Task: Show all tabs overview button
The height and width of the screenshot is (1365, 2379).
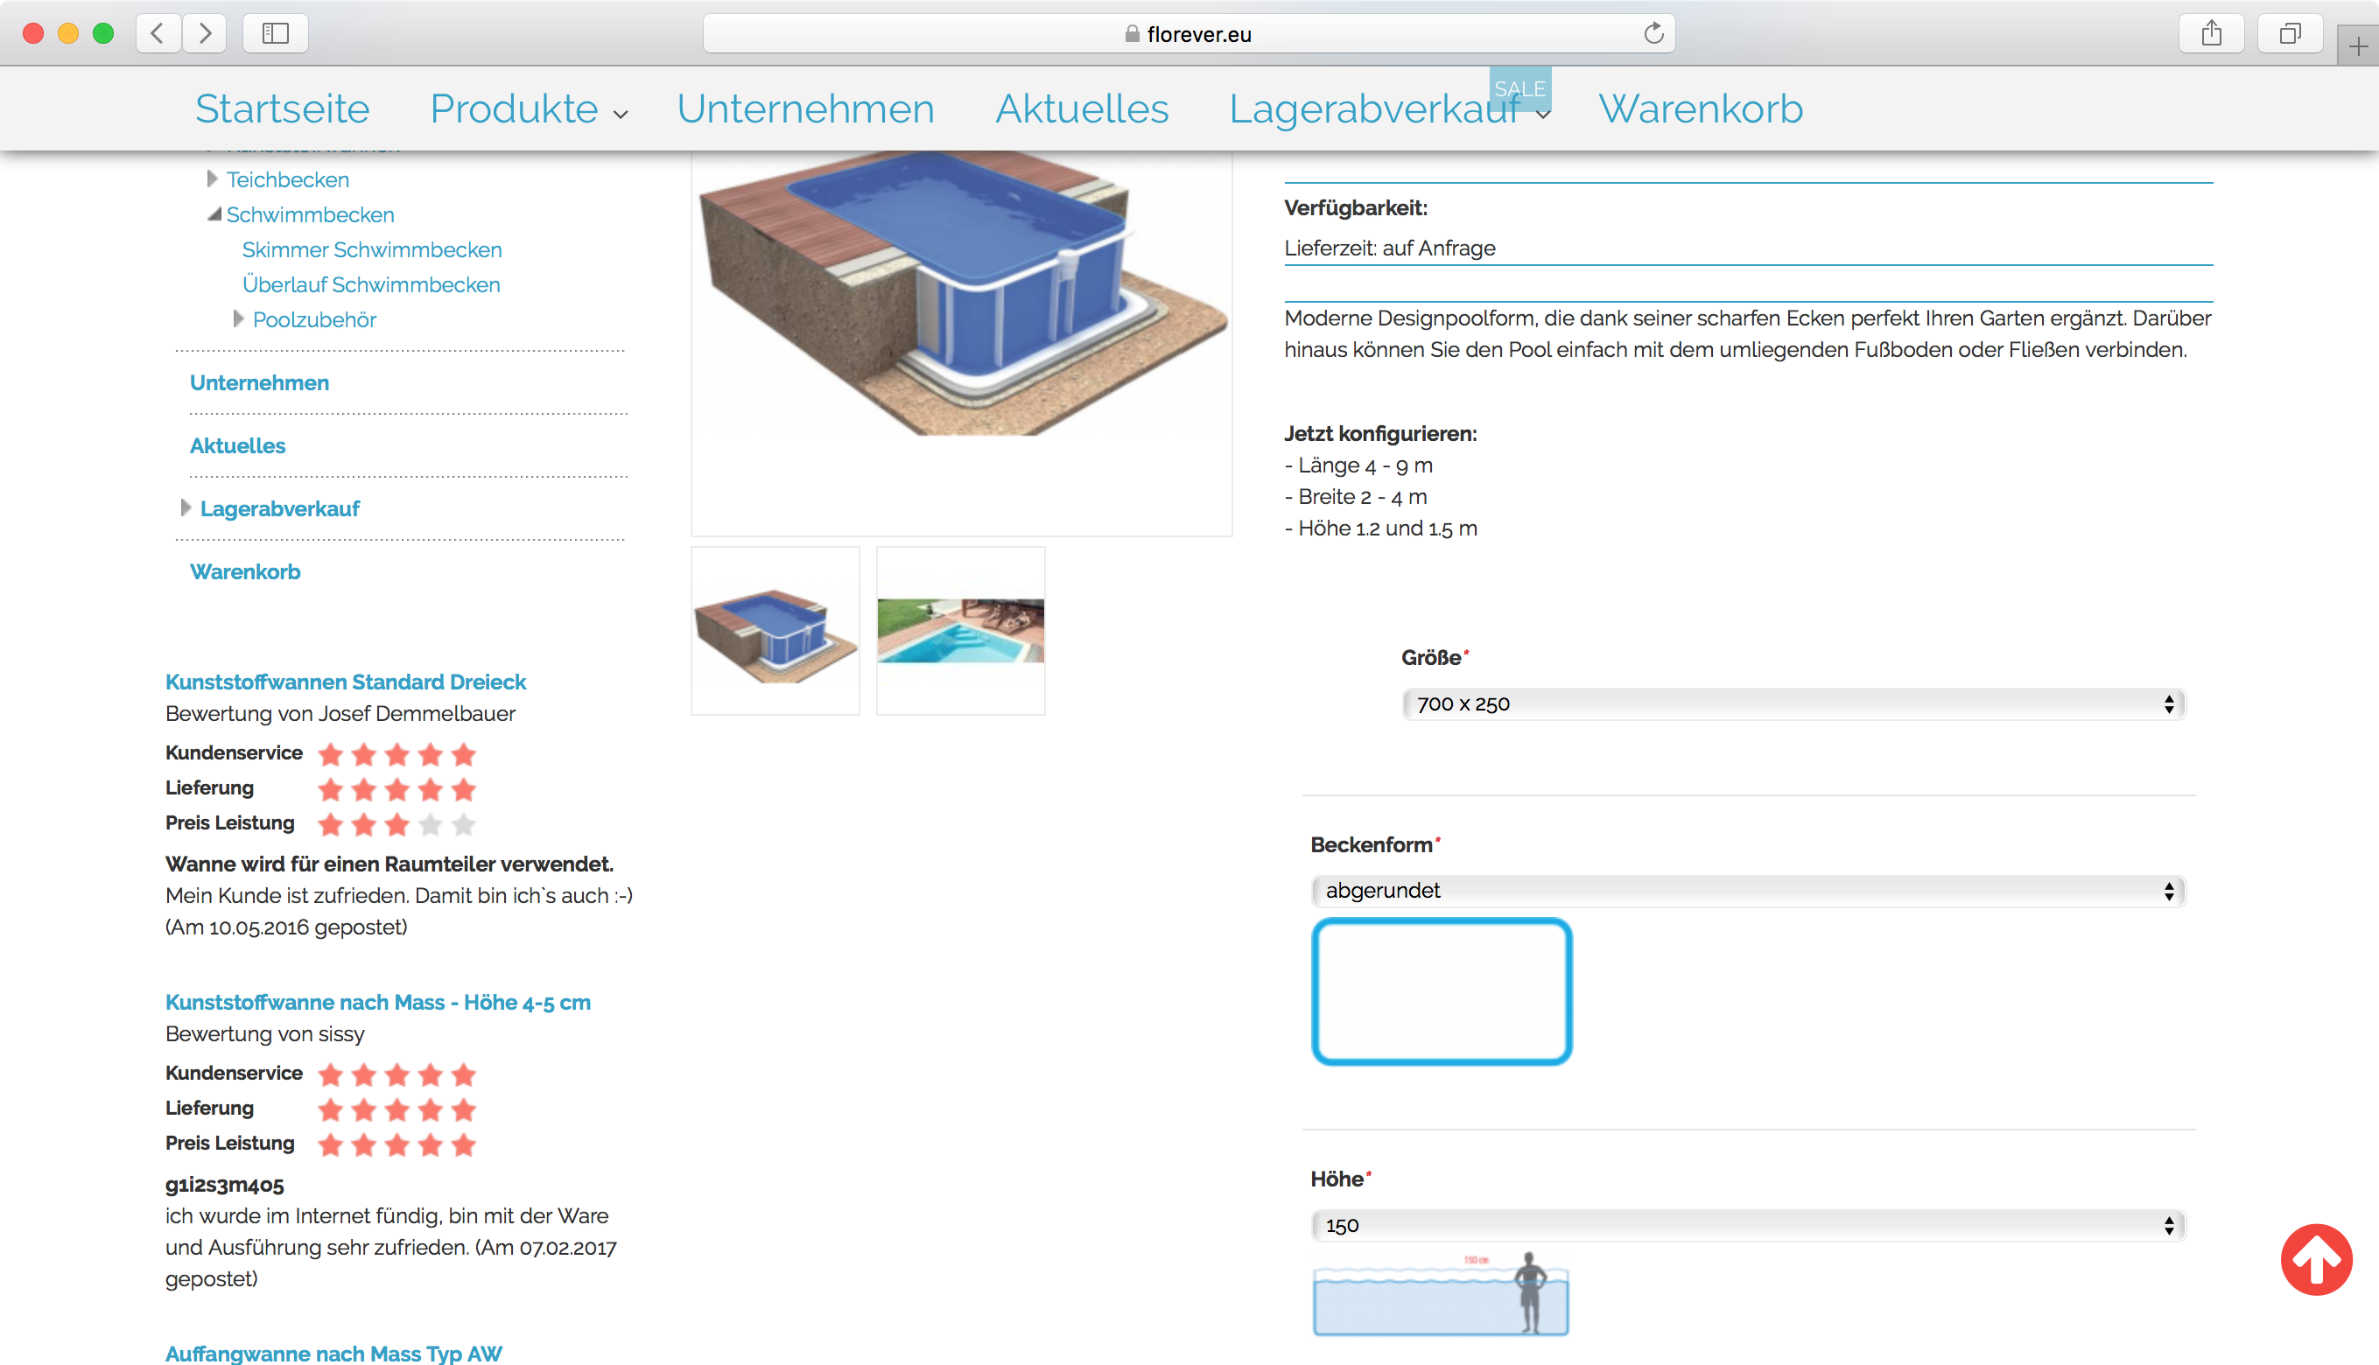Action: coord(2290,34)
